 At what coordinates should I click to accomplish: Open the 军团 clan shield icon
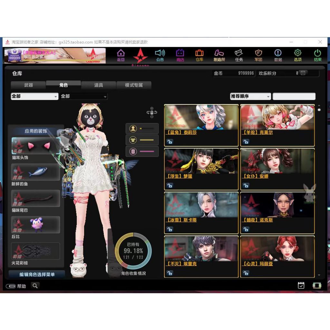[x=258, y=55]
